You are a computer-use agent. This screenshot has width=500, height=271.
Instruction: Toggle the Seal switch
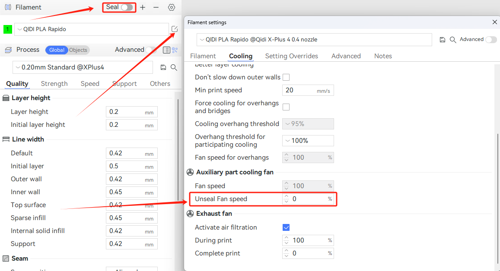[x=127, y=7]
